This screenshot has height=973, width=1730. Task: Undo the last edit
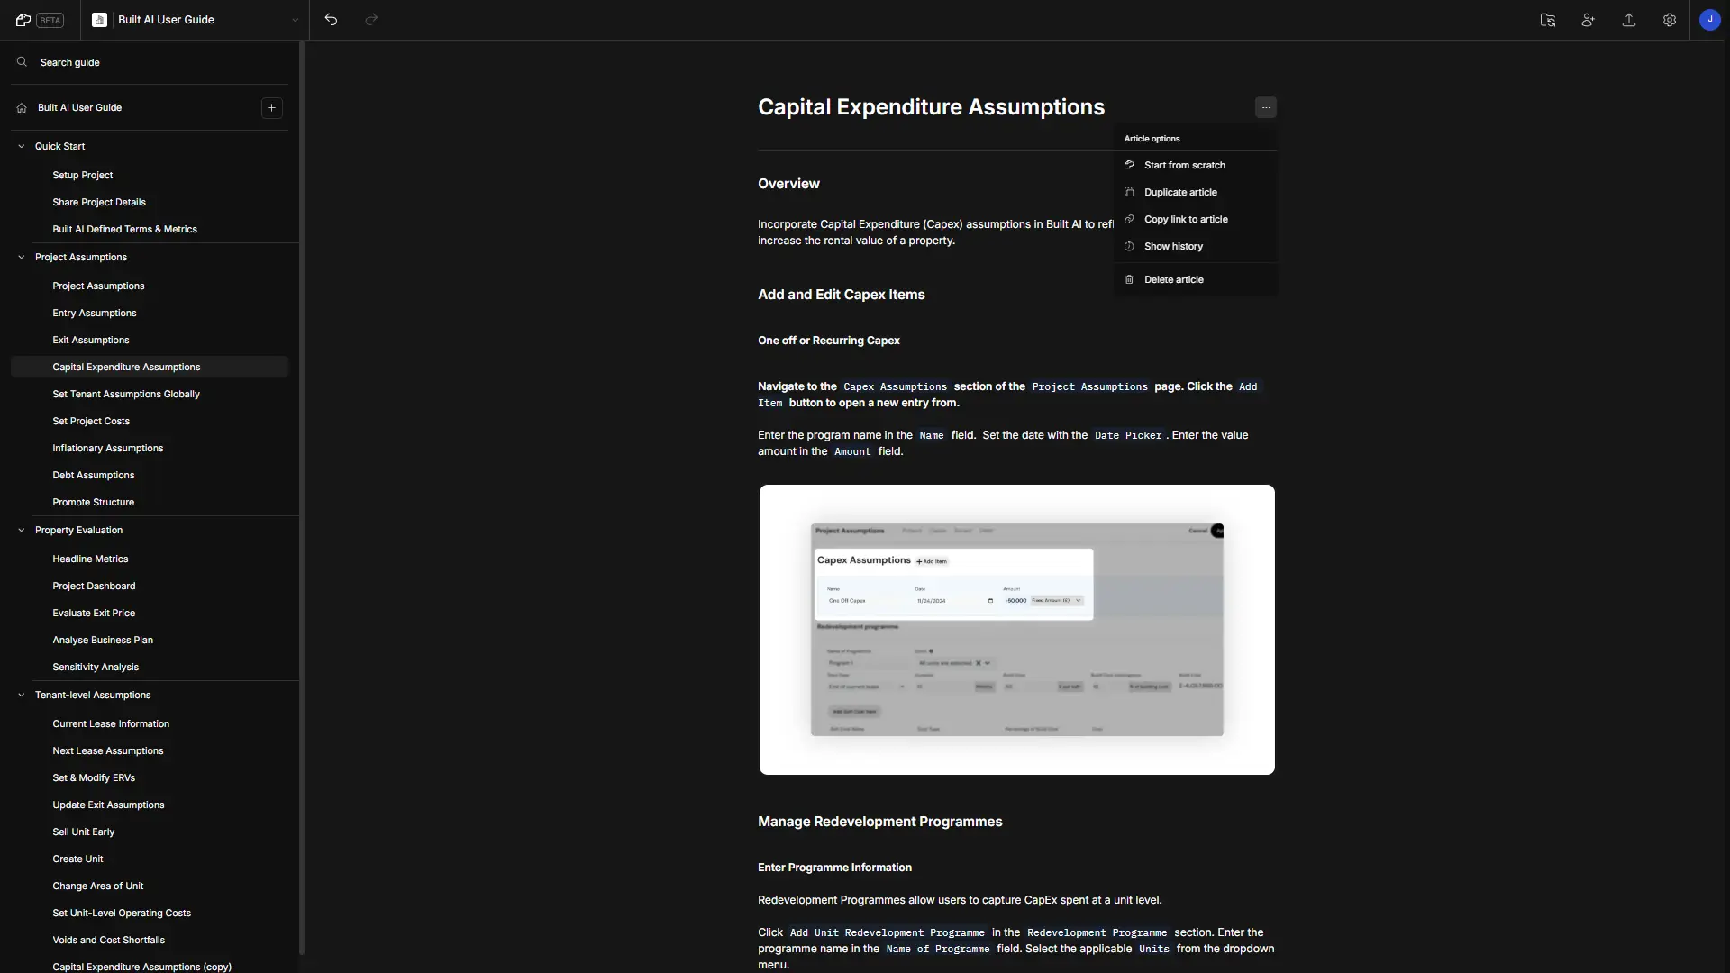tap(331, 20)
